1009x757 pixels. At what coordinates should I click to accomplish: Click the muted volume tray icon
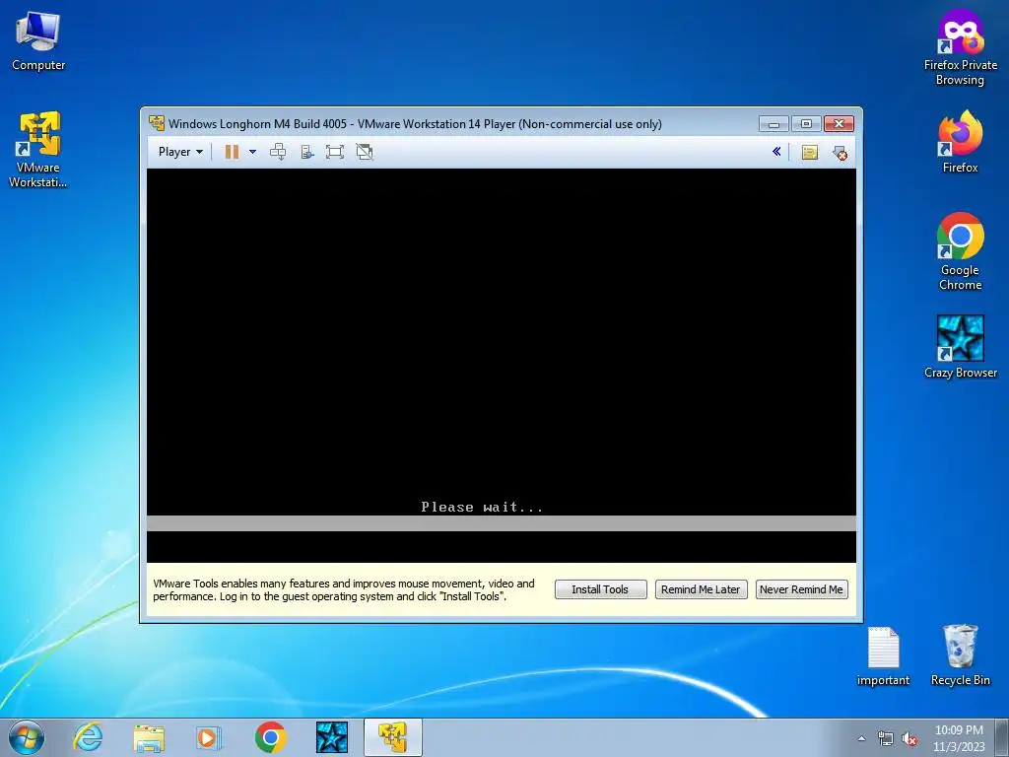tap(909, 738)
